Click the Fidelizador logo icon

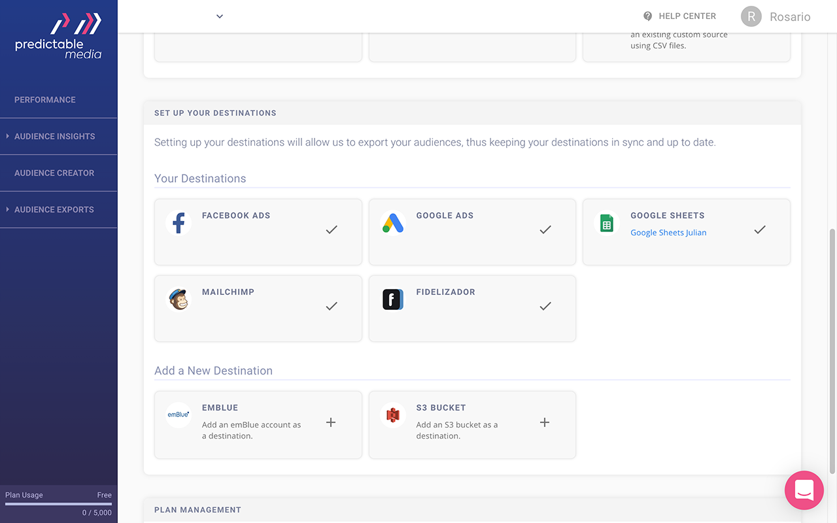coord(393,299)
